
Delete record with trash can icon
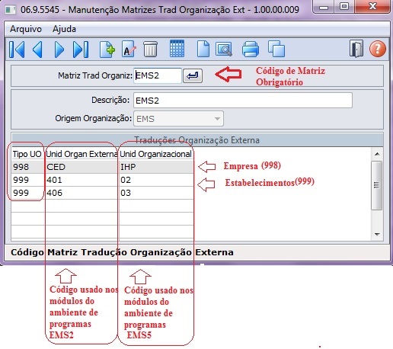click(x=150, y=49)
